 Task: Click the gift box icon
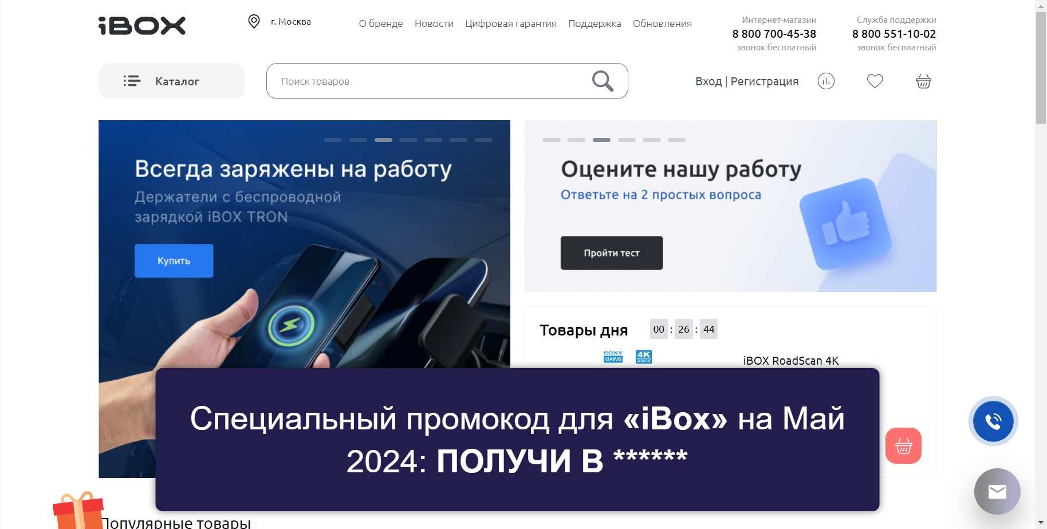point(78,511)
